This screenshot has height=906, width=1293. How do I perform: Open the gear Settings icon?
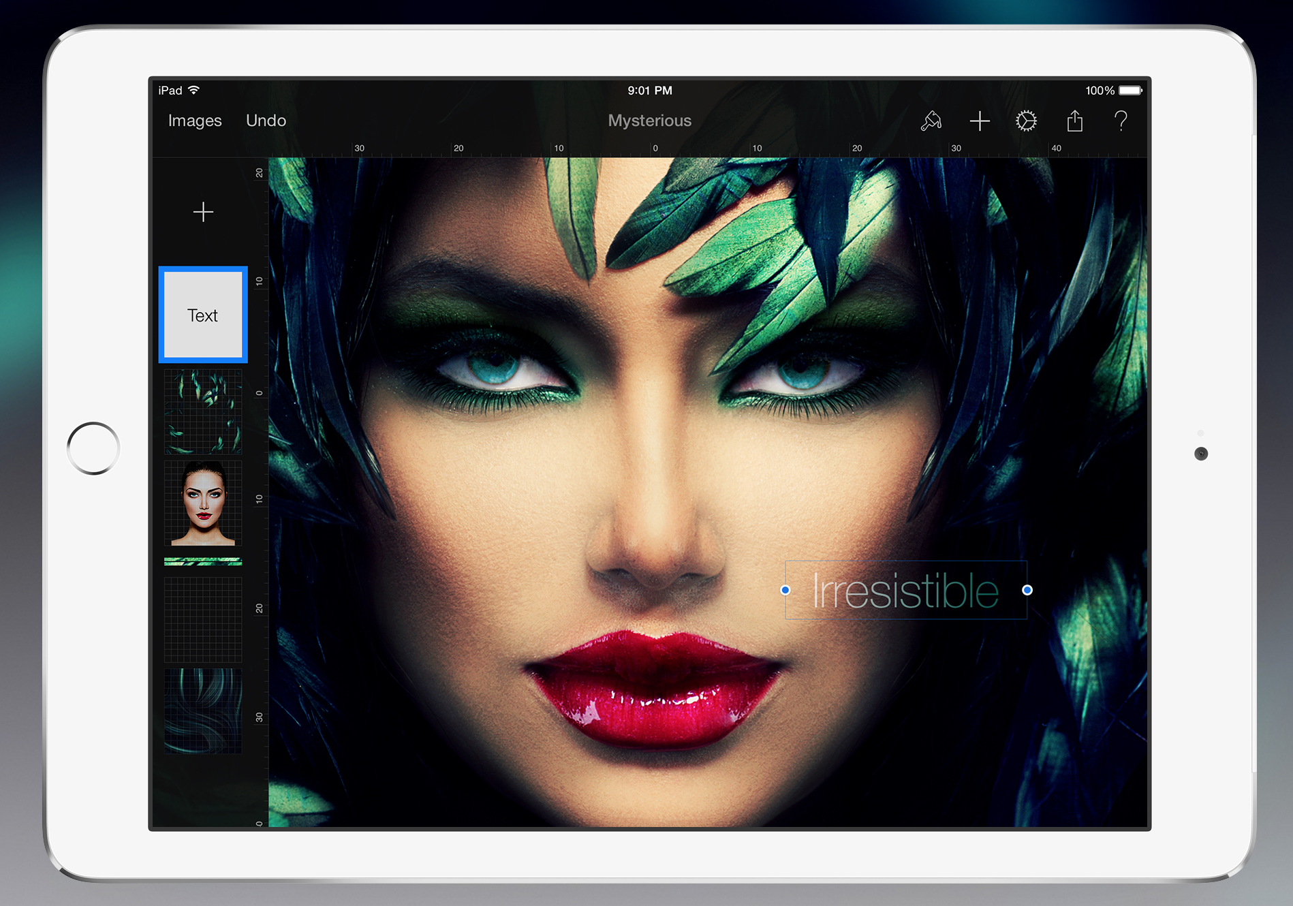[x=1026, y=121]
